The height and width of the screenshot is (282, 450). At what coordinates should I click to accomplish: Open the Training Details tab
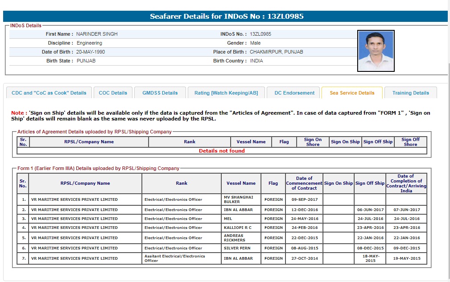(410, 93)
